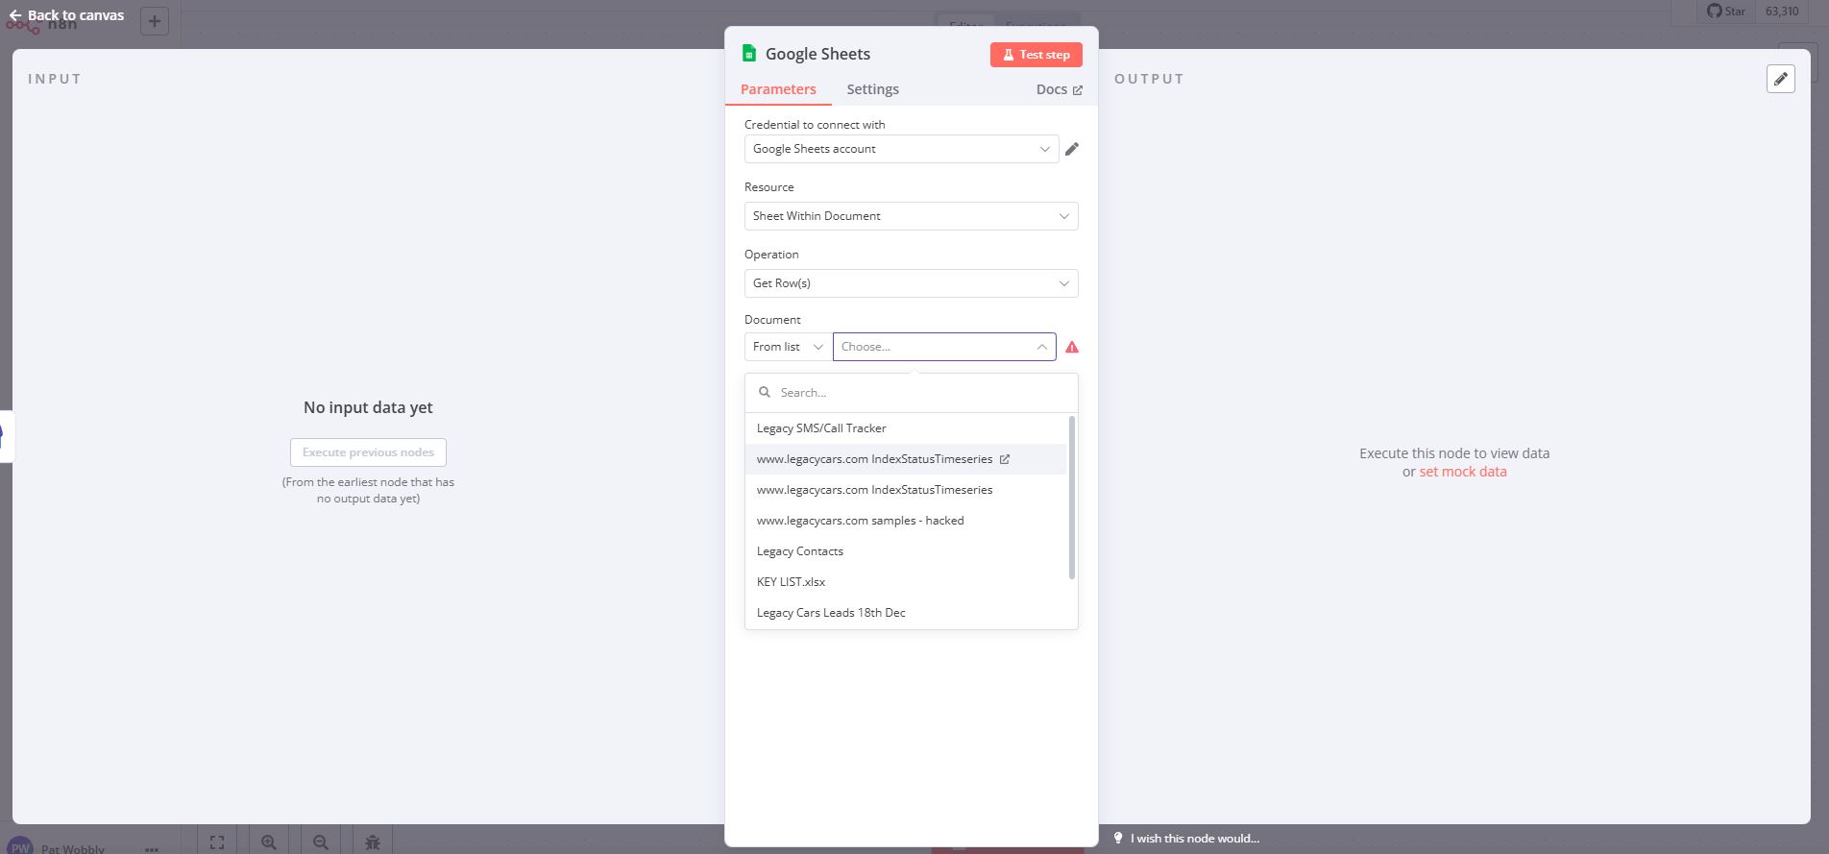Click the lightbulb feedback icon
Screen dimensions: 1829x854
click(x=1118, y=839)
